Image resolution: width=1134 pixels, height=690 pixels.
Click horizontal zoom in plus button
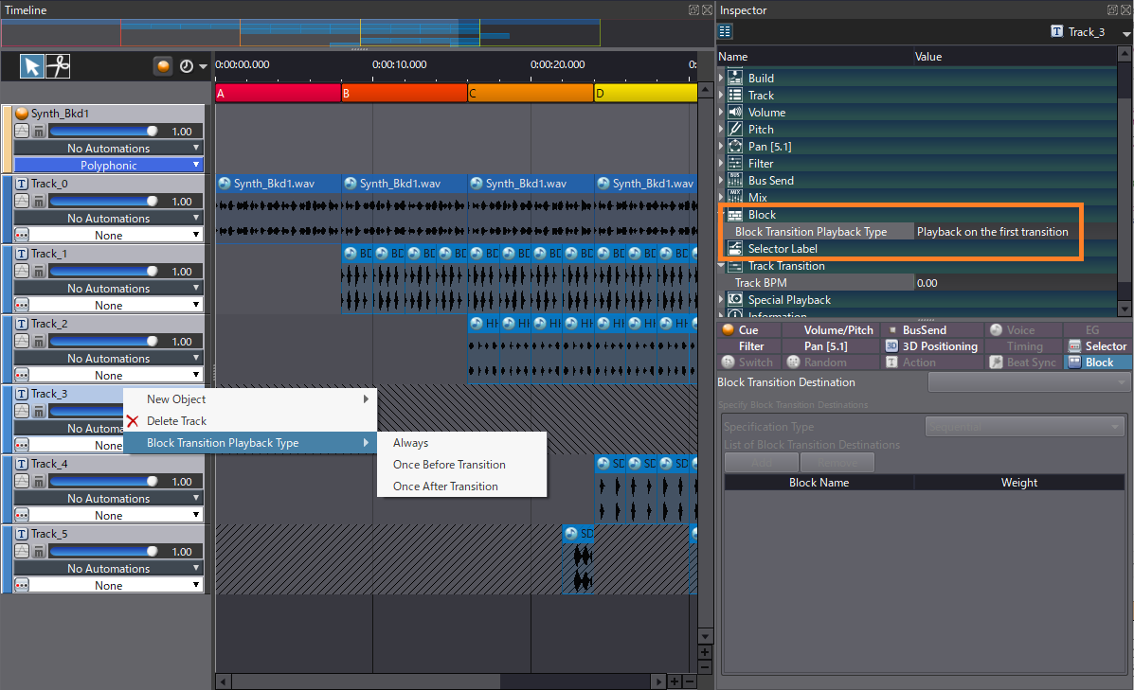pos(674,681)
